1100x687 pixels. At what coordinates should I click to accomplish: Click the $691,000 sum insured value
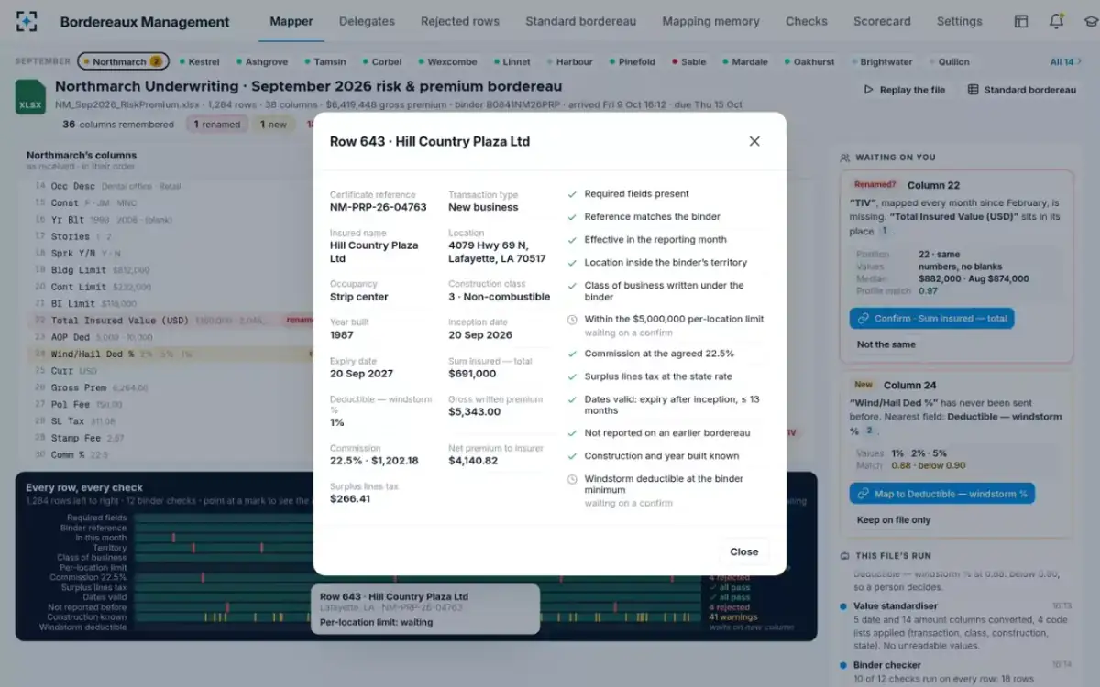coord(472,374)
